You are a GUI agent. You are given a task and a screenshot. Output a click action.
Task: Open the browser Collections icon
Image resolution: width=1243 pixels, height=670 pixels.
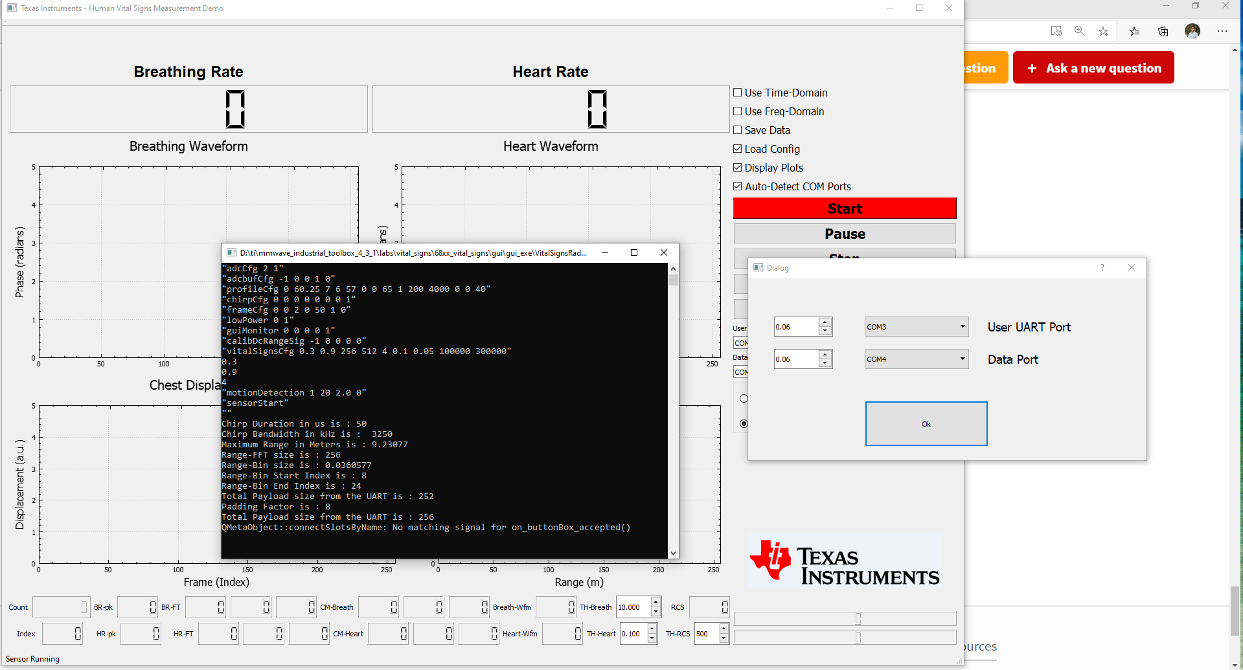pyautogui.click(x=1163, y=31)
